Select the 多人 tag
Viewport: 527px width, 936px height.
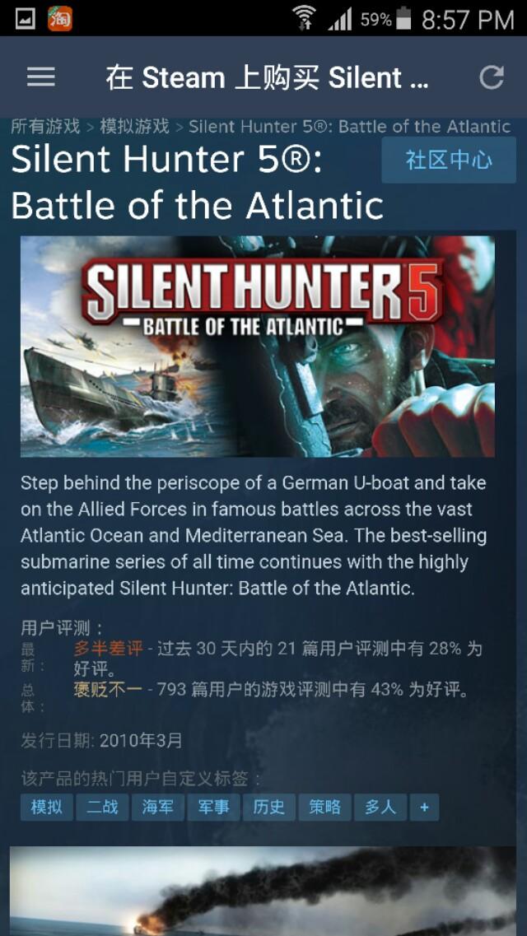pos(380,807)
